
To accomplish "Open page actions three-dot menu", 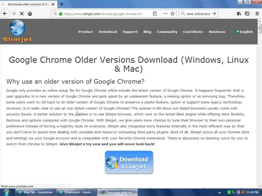I will [x=165, y=14].
